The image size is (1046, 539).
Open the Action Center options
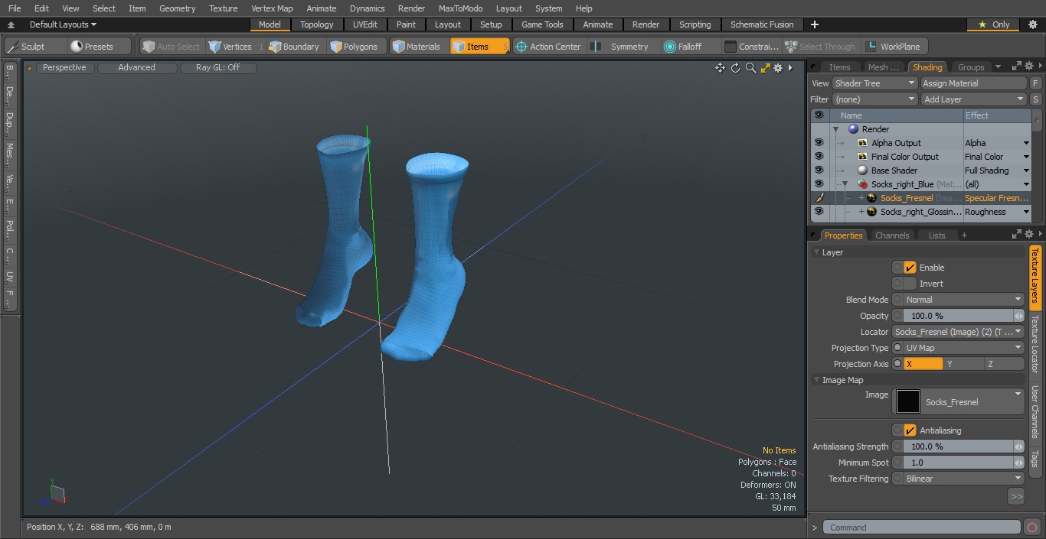click(x=548, y=47)
